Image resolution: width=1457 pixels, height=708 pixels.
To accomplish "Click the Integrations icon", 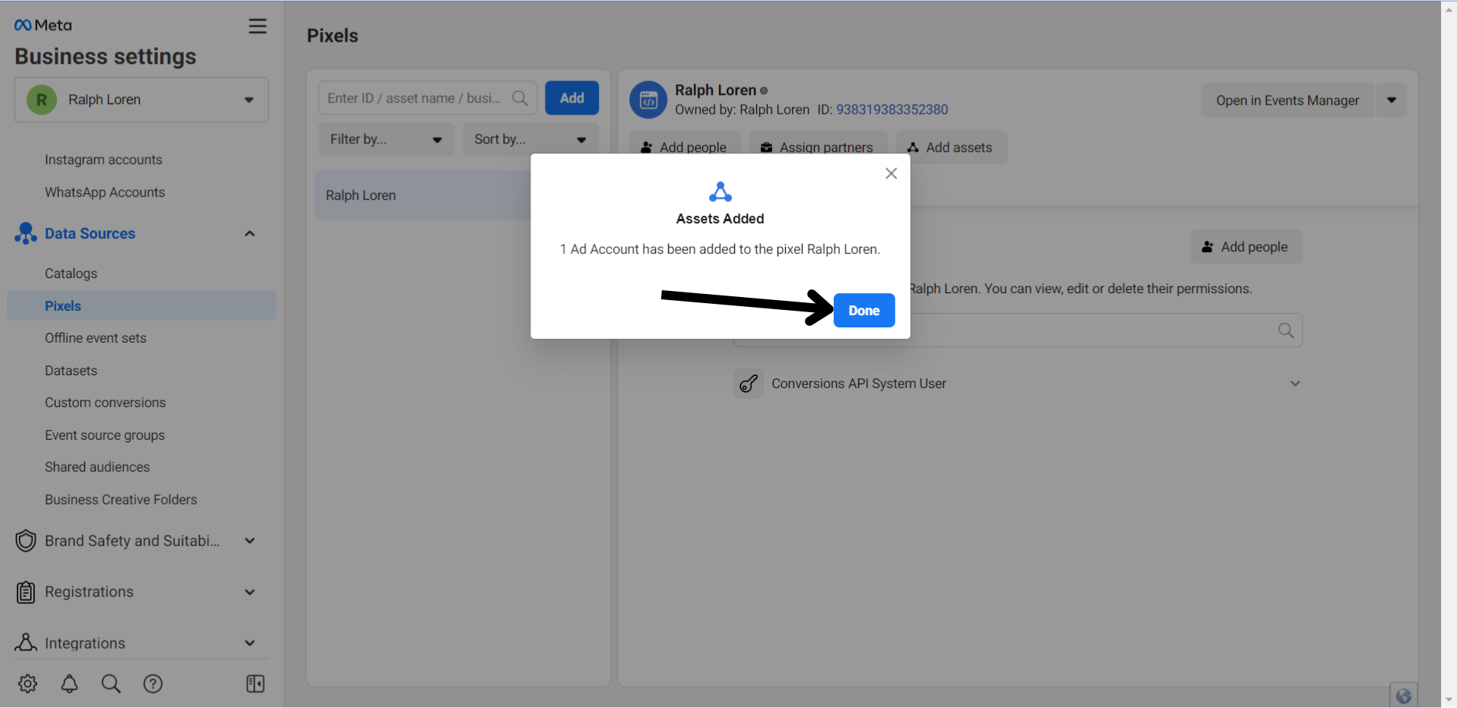I will pos(26,643).
